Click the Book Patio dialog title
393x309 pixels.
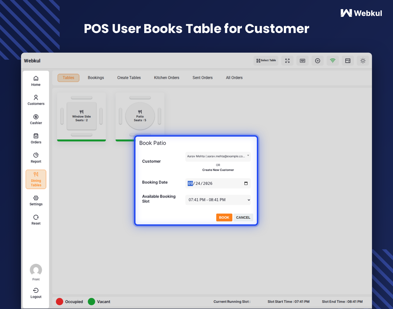(153, 143)
